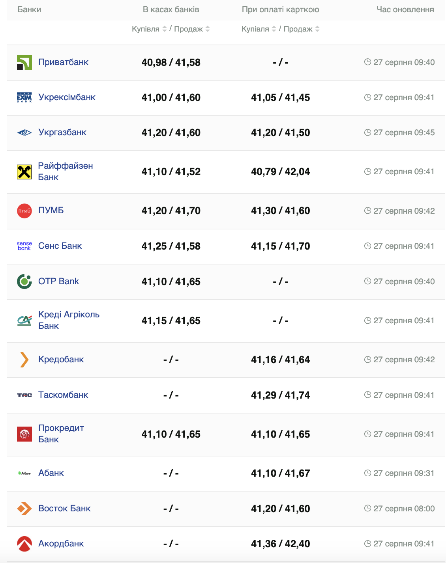Click the red ПУМБ circle logo
The width and height of the screenshot is (446, 563).
24,211
